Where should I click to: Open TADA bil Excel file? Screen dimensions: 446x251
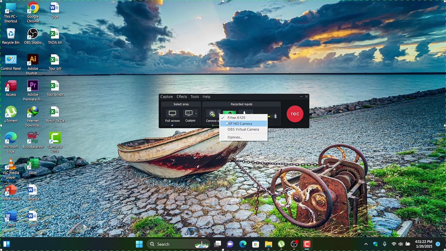click(55, 36)
